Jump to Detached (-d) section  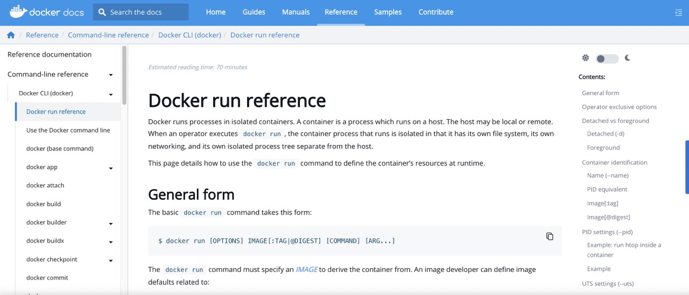tap(606, 134)
